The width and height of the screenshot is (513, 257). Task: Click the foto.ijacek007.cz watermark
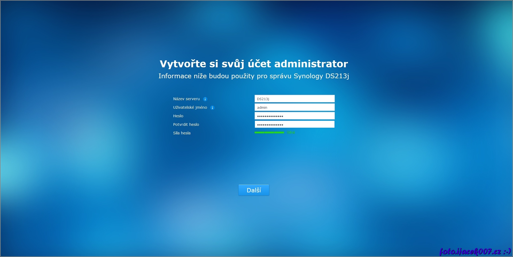coord(470,251)
